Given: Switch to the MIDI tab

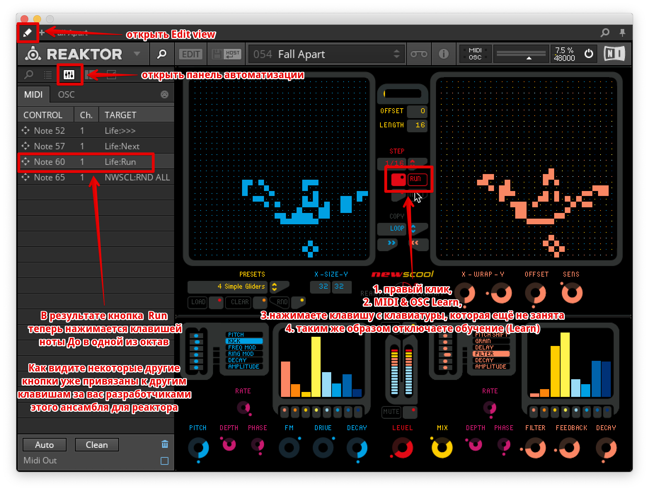Looking at the screenshot, I should 34,95.
